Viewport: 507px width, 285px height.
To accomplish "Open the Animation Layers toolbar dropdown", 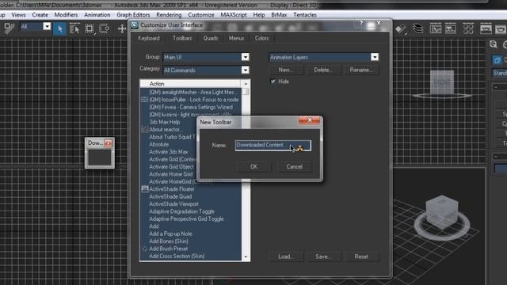I will [x=375, y=57].
